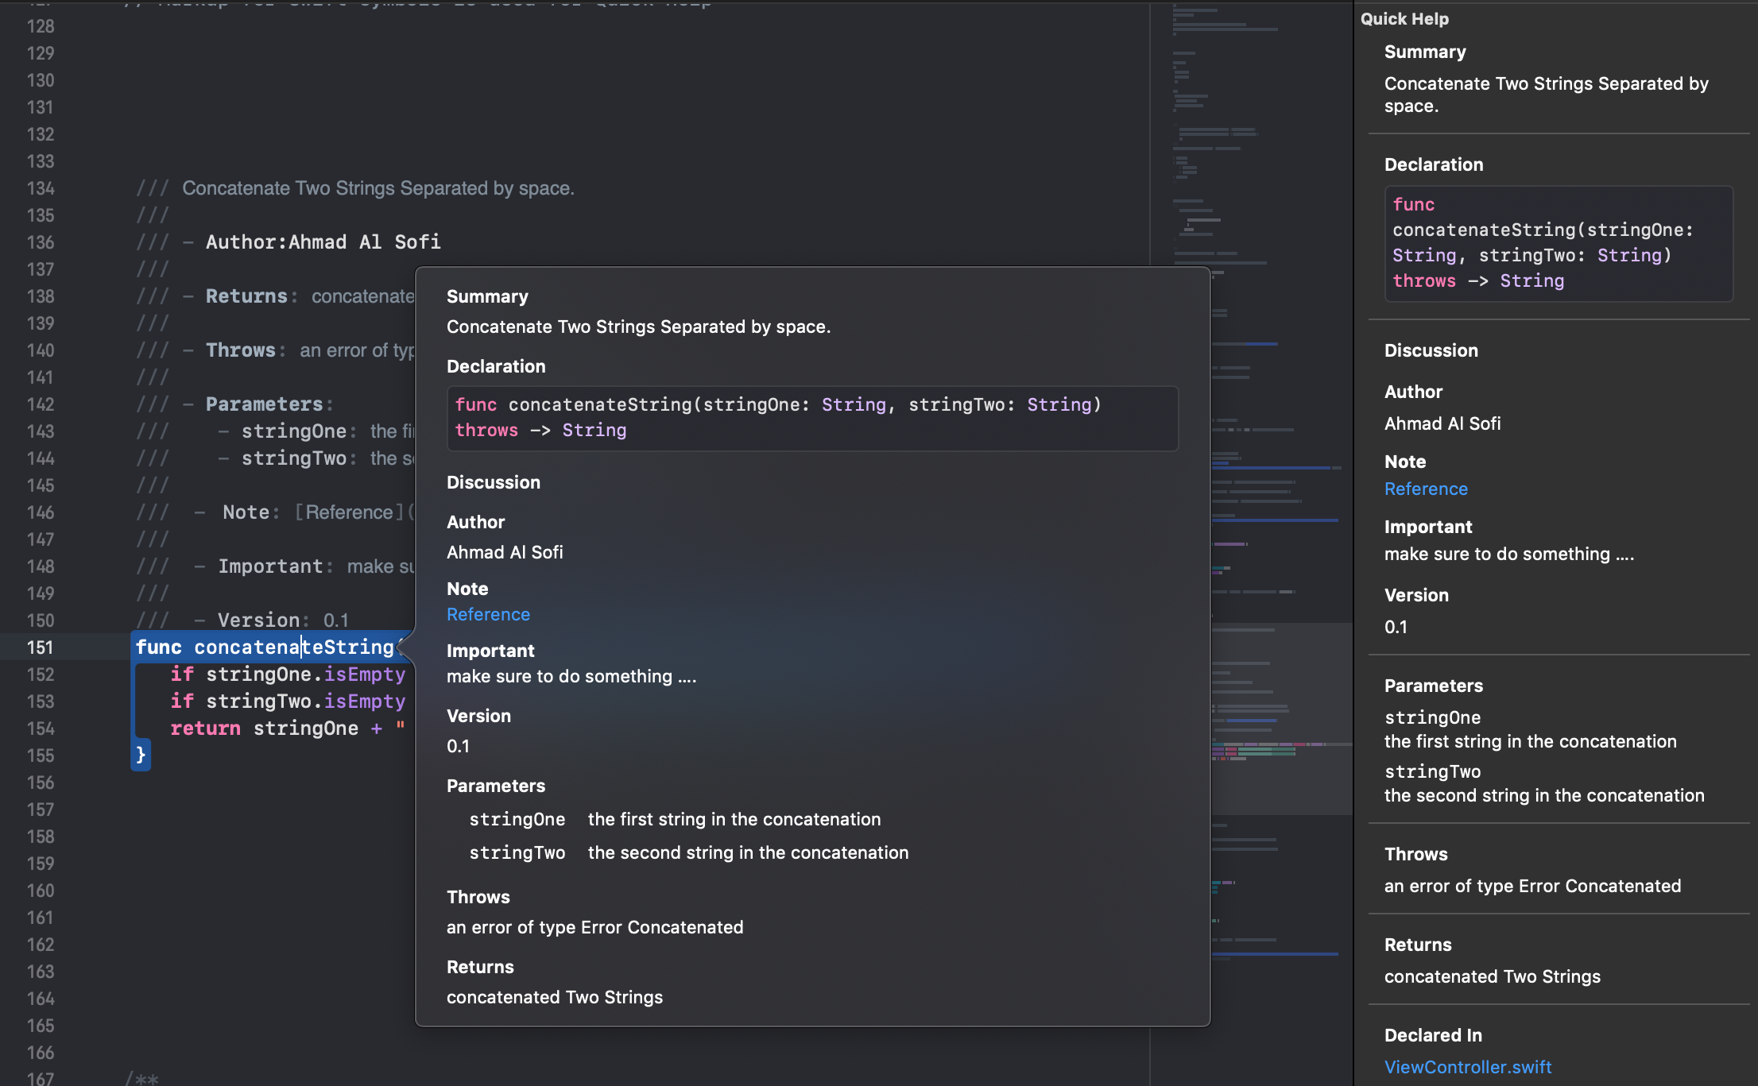Open the ViewController.swift declared-in link
The height and width of the screenshot is (1086, 1758).
pyautogui.click(x=1467, y=1067)
